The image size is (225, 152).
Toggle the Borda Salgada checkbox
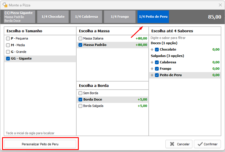pos(80,106)
